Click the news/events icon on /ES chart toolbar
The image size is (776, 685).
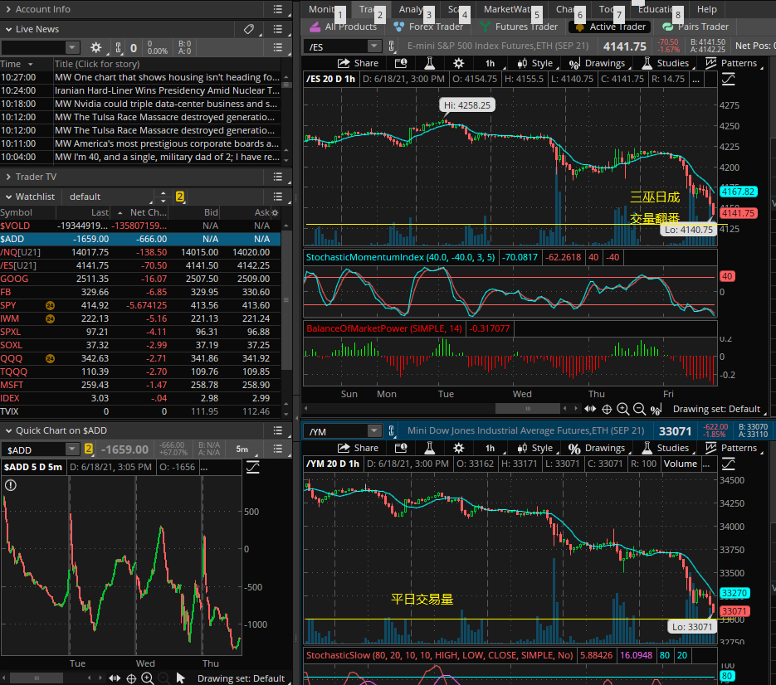(x=401, y=63)
